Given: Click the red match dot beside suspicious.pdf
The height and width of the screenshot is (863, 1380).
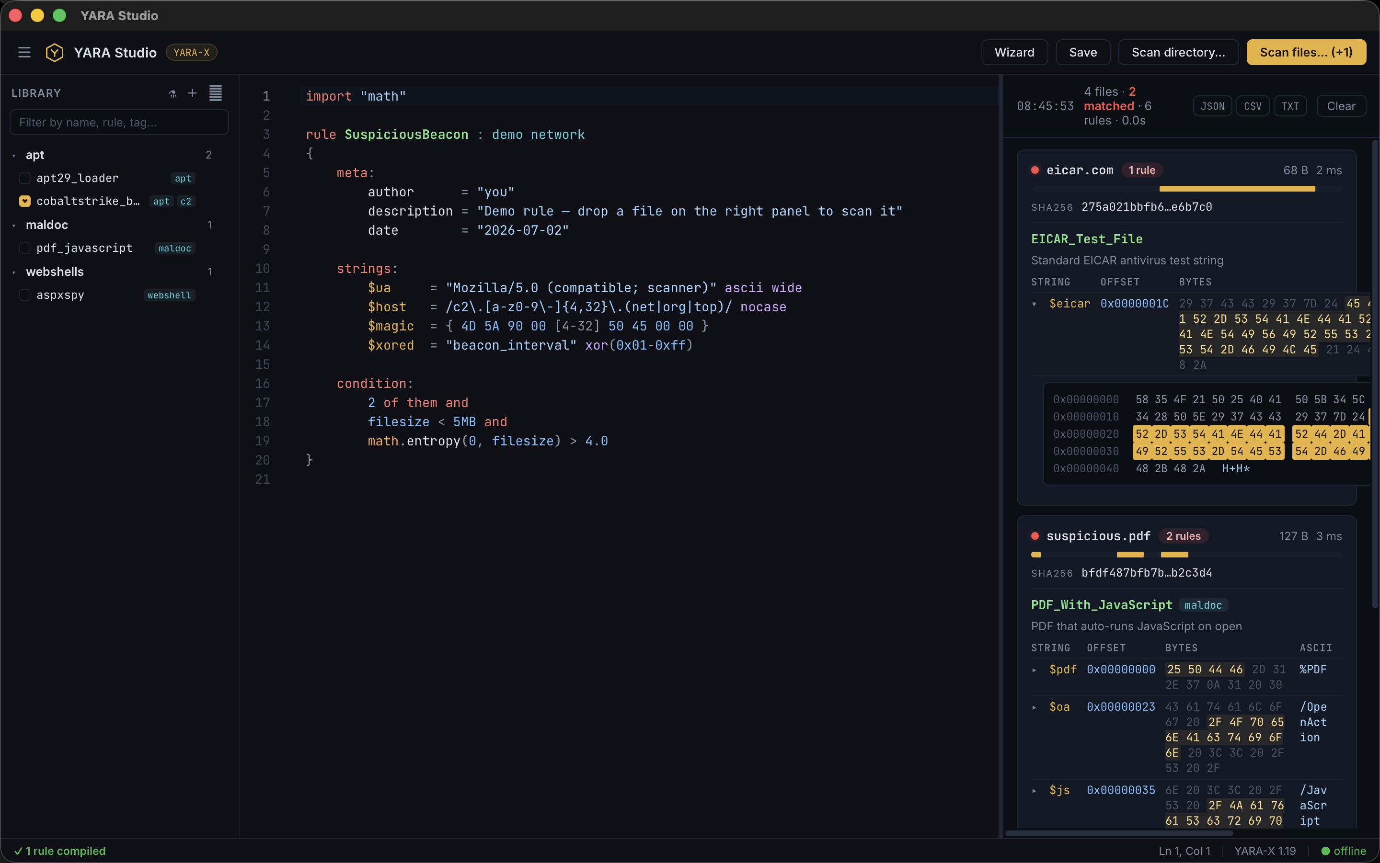Looking at the screenshot, I should click(1035, 536).
